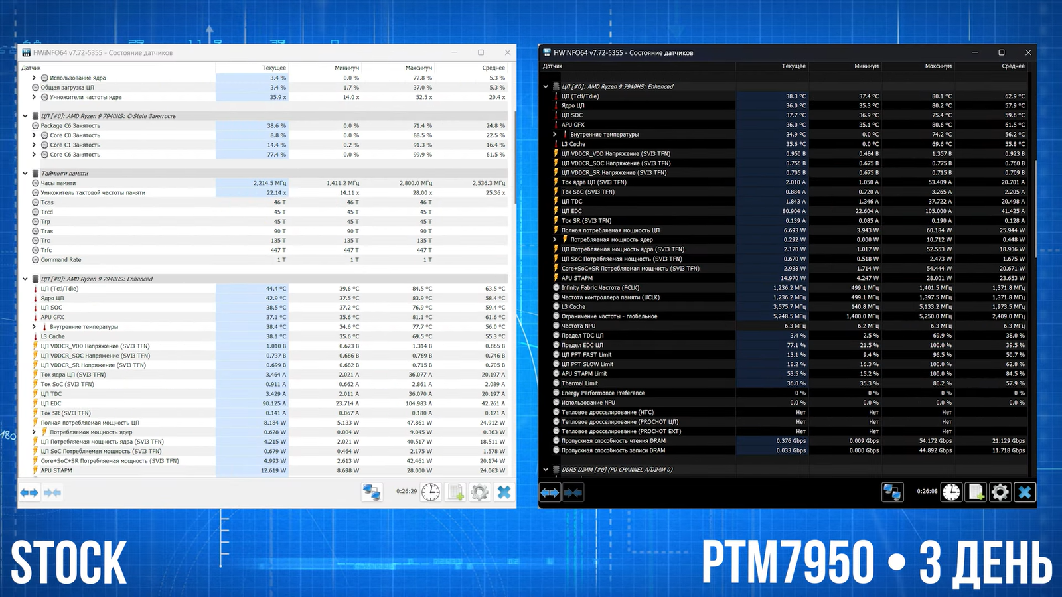Reset the clock timer in light window
Viewport: 1062px width, 597px height.
431,492
